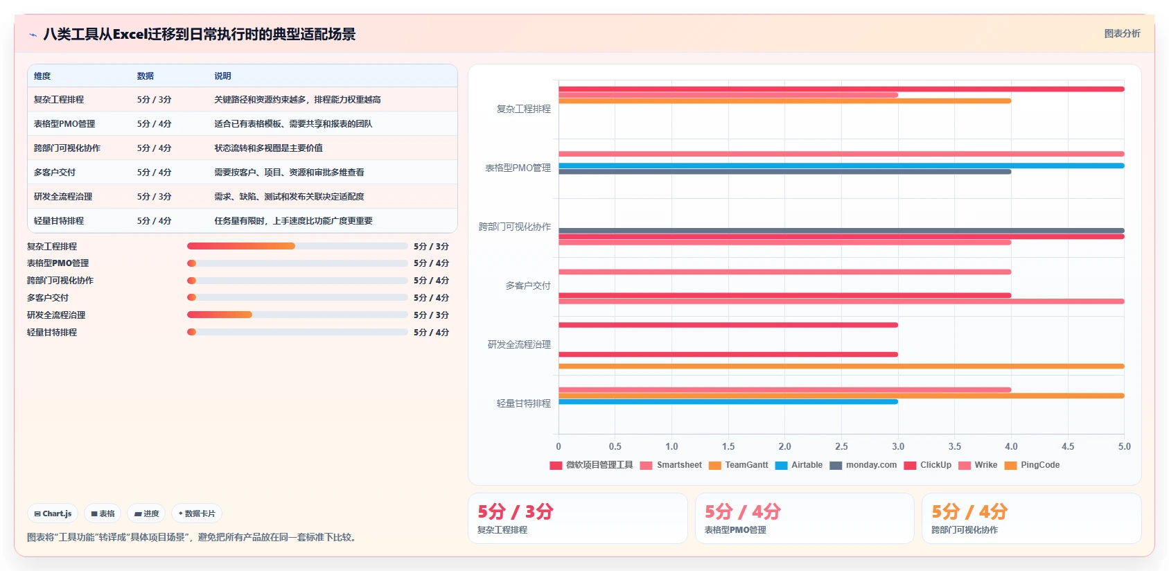The height and width of the screenshot is (571, 1169).
Task: Toggle ClickUp dataset in chart legend
Action: tap(928, 465)
